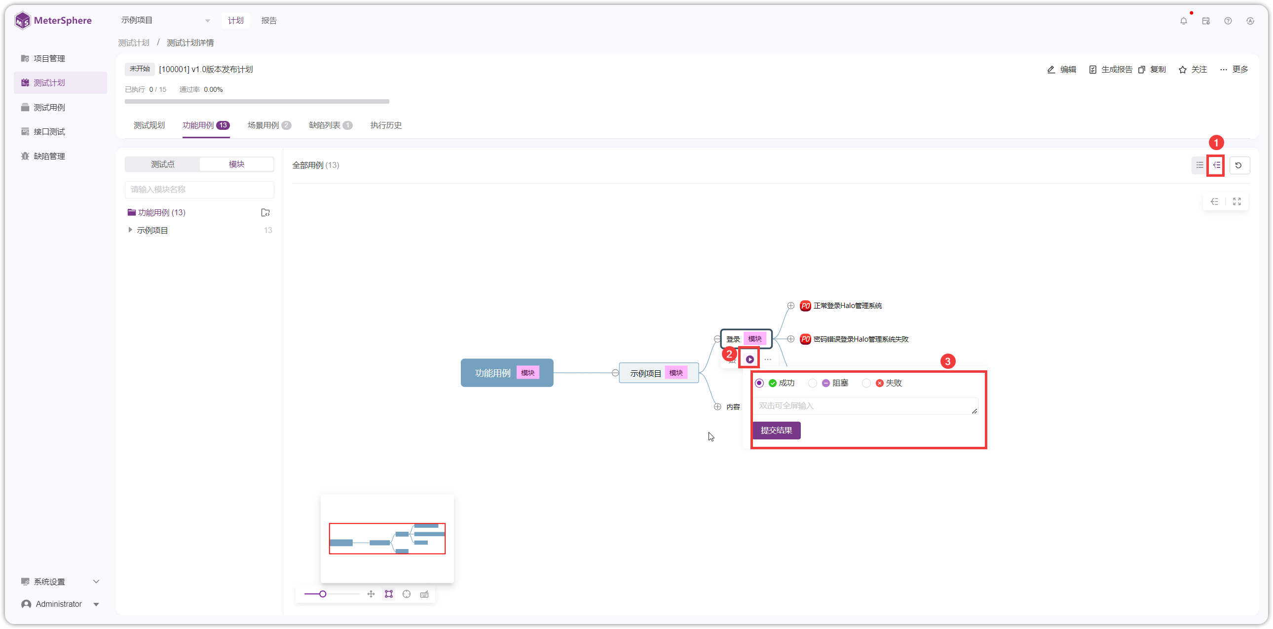Click the refresh icon button
This screenshot has width=1273, height=629.
pos(1238,165)
